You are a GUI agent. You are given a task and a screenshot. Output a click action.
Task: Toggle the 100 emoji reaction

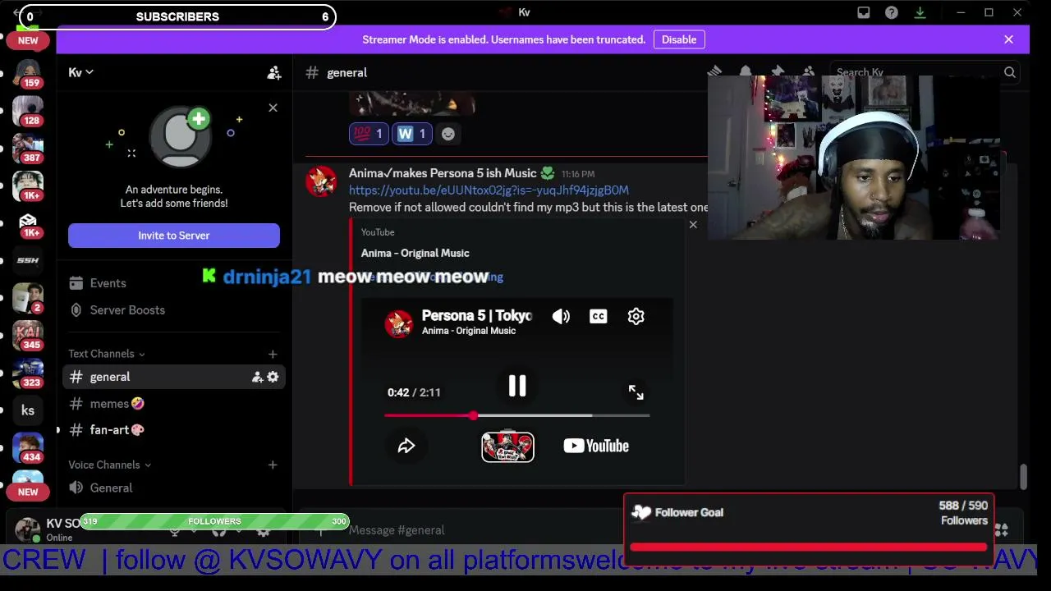(369, 134)
